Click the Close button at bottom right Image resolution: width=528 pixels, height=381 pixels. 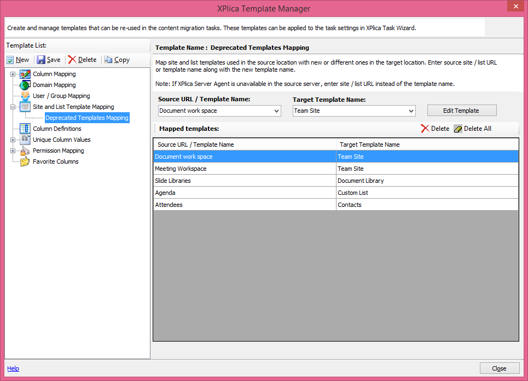tap(500, 368)
